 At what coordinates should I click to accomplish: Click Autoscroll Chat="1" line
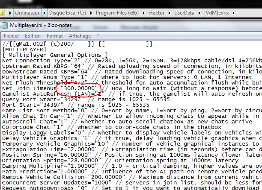(x=127, y=122)
